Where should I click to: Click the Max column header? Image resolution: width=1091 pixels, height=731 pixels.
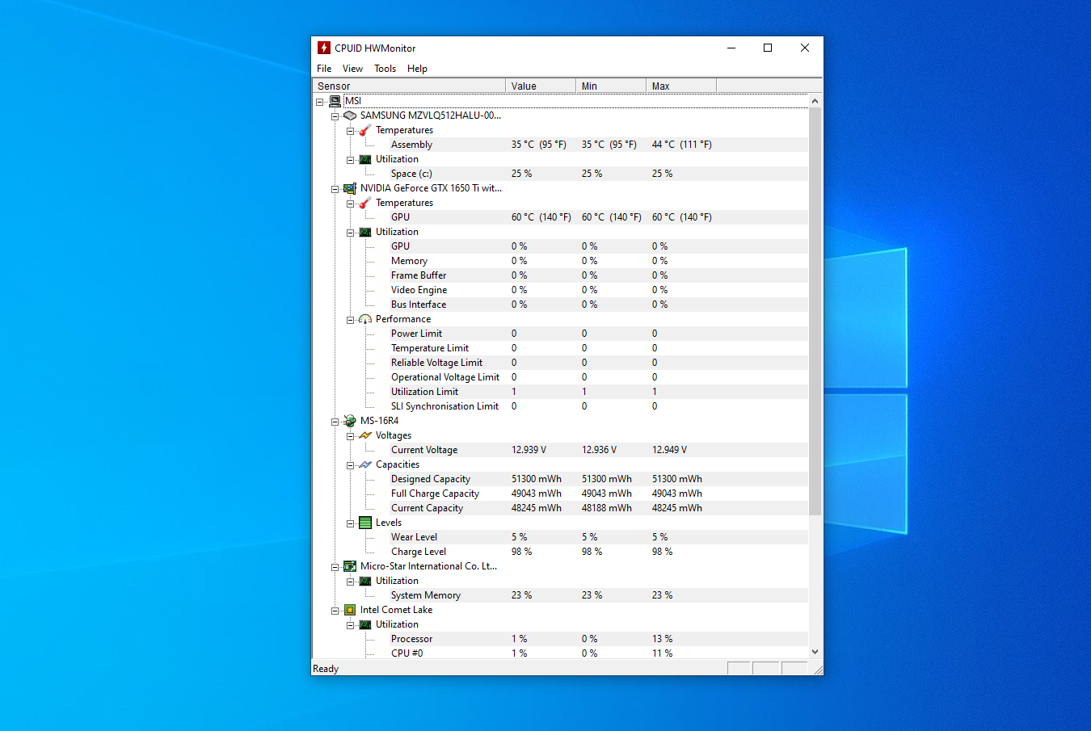(681, 86)
